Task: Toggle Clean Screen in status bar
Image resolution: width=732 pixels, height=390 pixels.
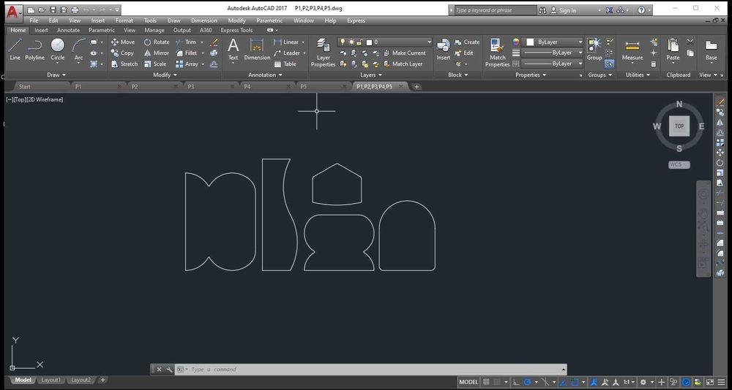Action: [x=709, y=382]
